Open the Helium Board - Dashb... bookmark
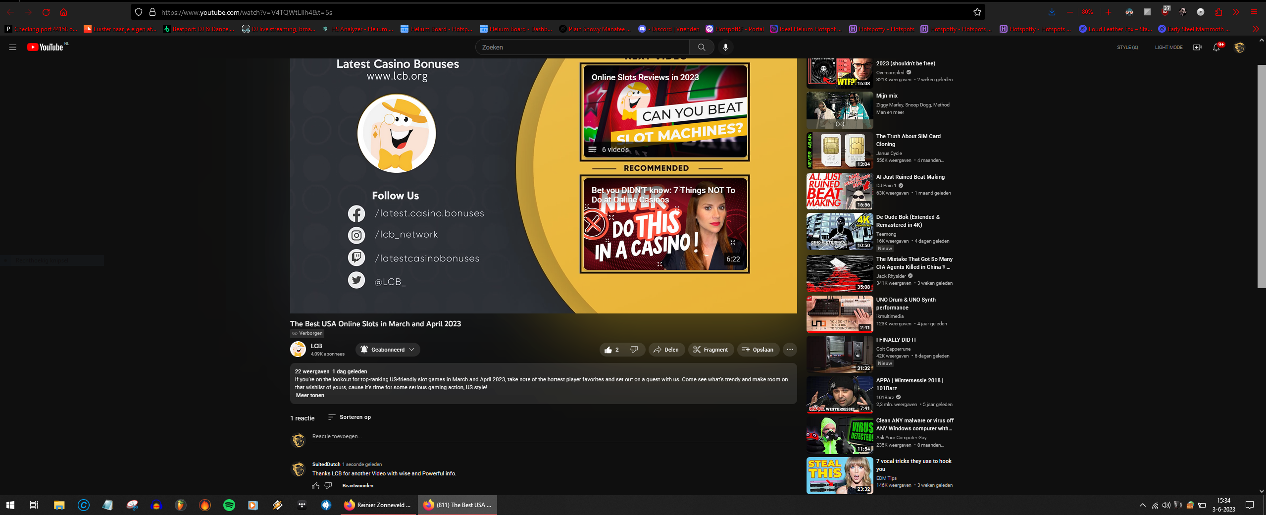Screen dimensions: 1266x515 (516, 29)
